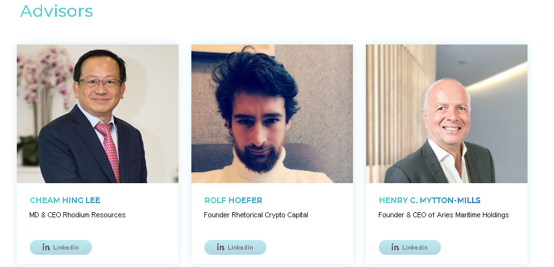
Task: Click the Advisors section heading
Action: (x=56, y=11)
